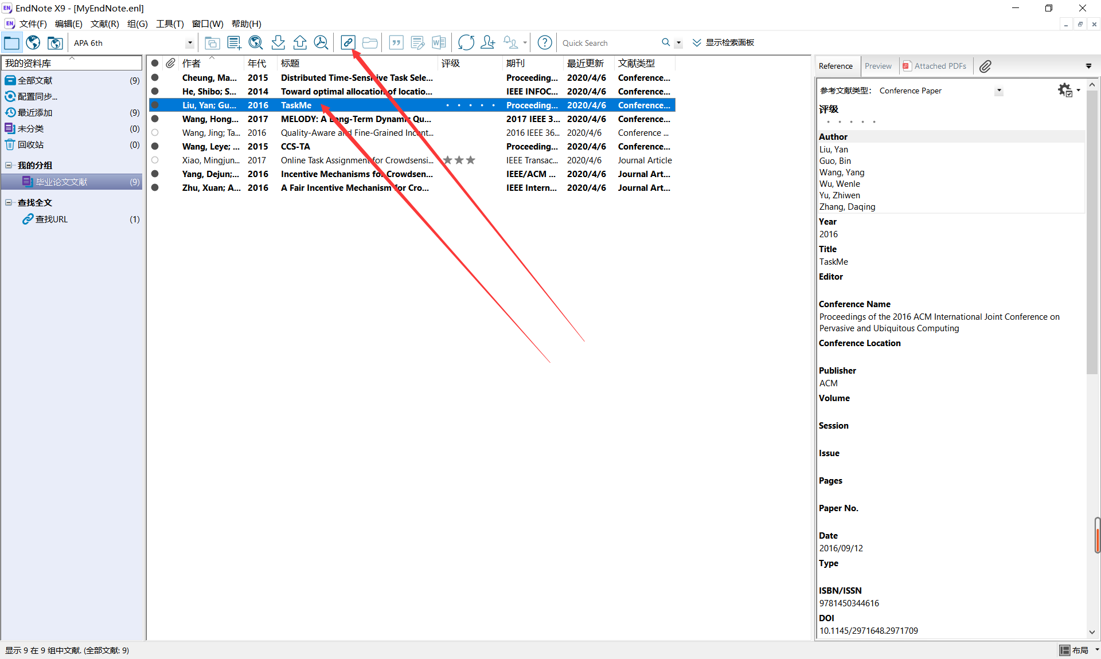The height and width of the screenshot is (659, 1101).
Task: Click the Share Library person-plus icon
Action: [488, 42]
